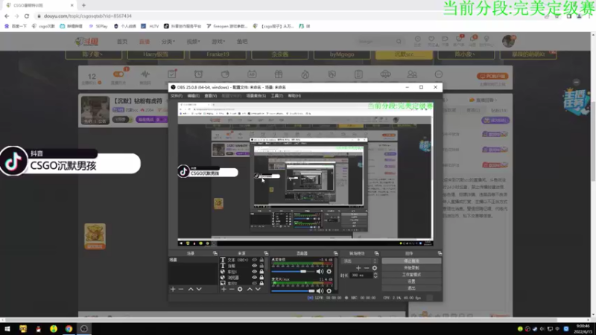Open transition properties gear in 转场特效
The image size is (596, 335).
(375, 268)
